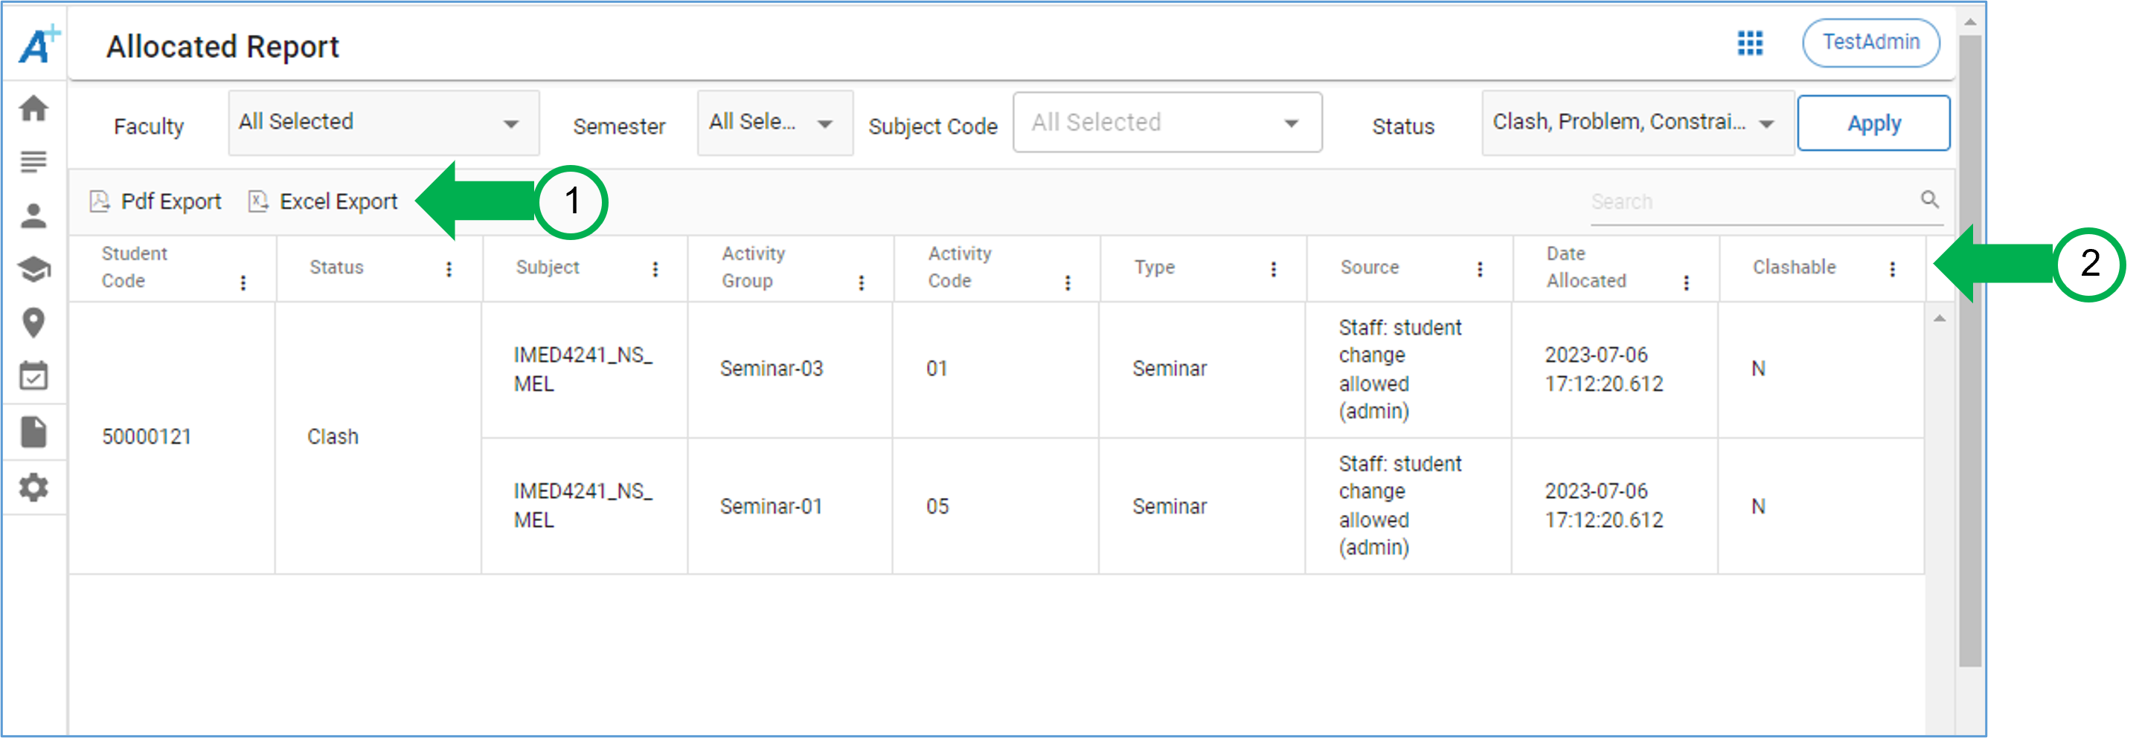Open the students section via person icon
Screen dimensions: 2139x738
[x=33, y=215]
